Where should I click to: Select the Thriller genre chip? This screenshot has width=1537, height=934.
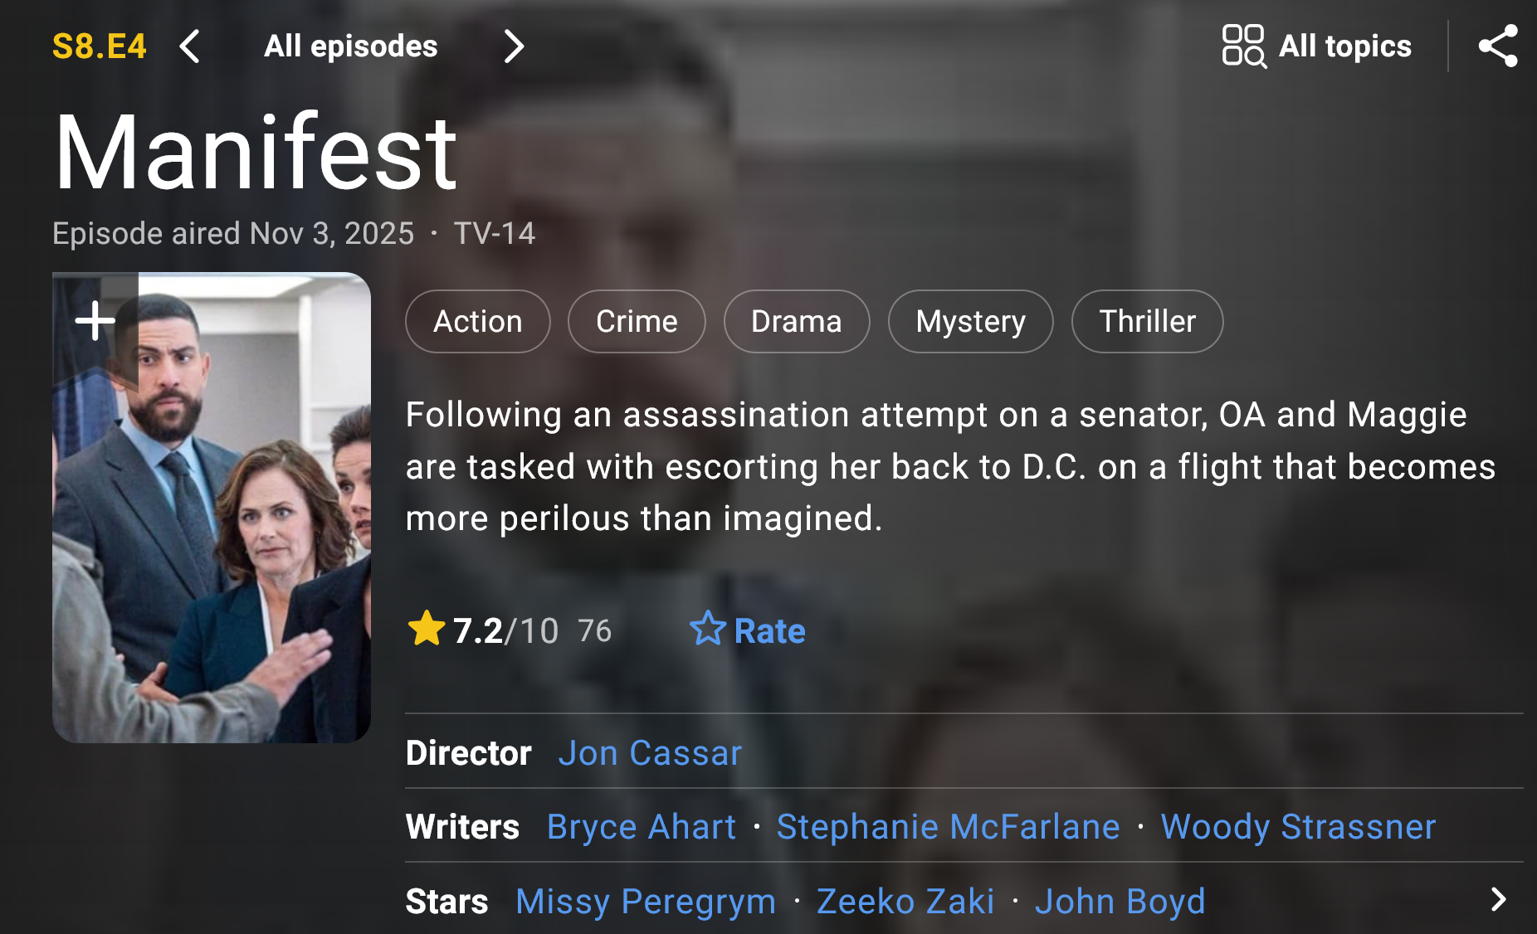coord(1148,321)
